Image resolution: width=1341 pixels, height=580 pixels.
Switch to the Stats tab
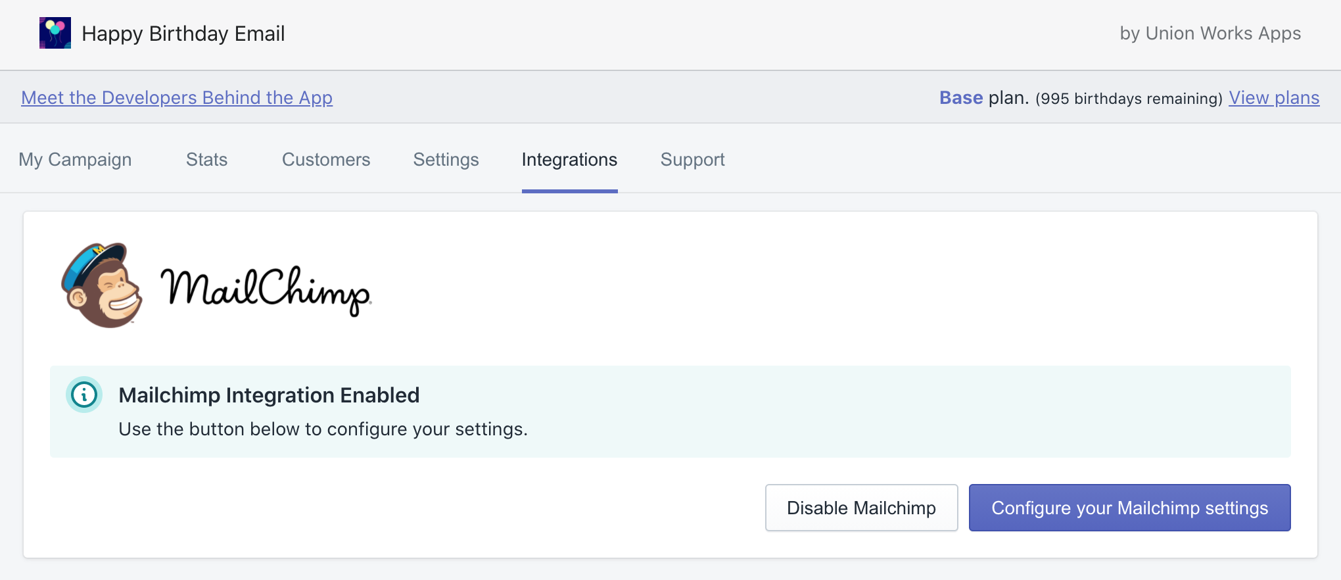point(206,160)
